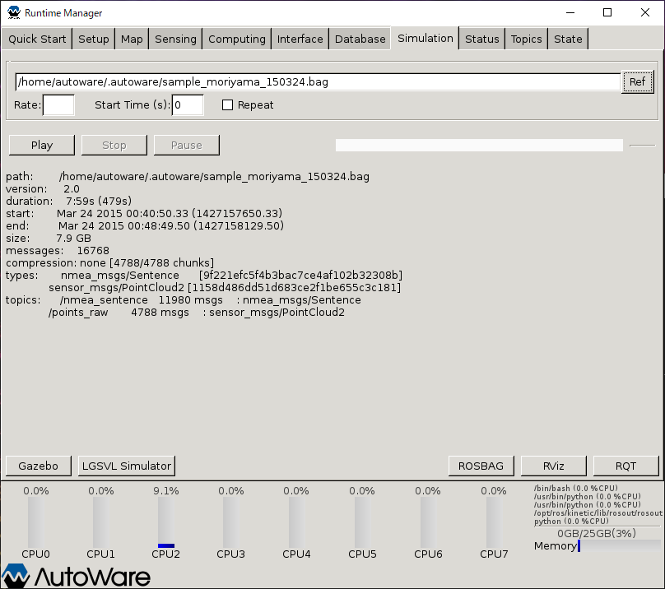Viewport: 665px width, 589px height.
Task: Click the rosbag playback progress bar
Action: (x=479, y=145)
